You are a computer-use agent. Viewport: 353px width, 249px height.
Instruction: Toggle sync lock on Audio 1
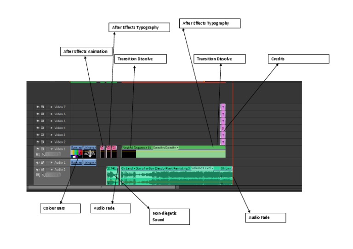(42, 162)
